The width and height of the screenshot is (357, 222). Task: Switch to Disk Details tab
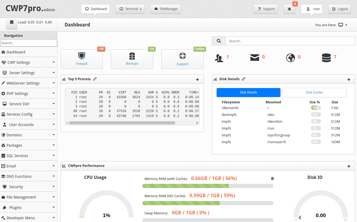pyautogui.click(x=249, y=92)
